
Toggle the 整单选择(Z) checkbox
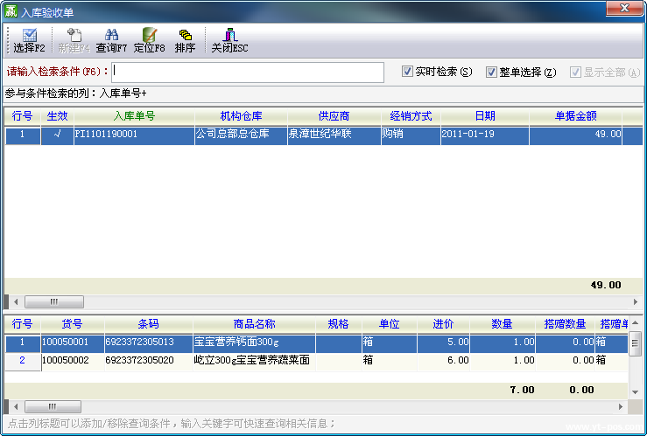491,72
